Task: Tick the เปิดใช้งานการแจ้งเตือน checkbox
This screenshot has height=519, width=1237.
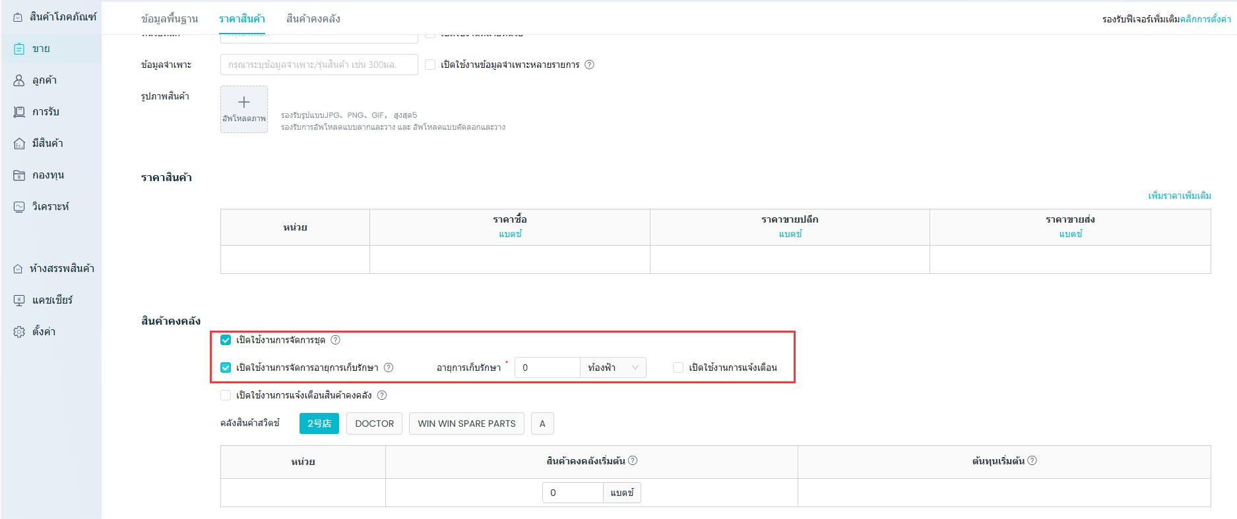Action: [678, 368]
